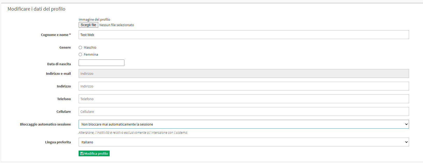
Task: Click the 'Cellulare' label
Action: [x=64, y=112]
